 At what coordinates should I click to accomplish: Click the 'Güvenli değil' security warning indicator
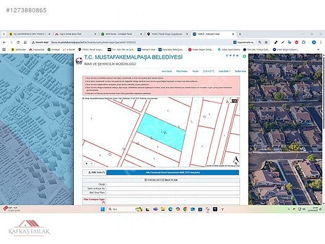(41, 43)
